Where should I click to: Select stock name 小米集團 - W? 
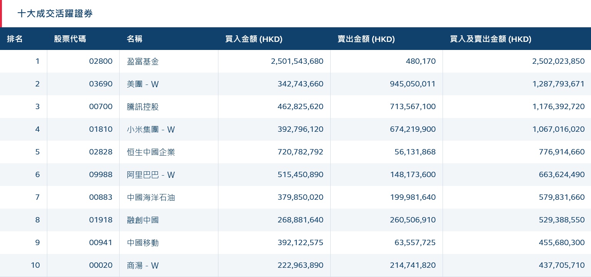coord(151,129)
